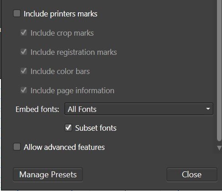Screen dimensions: 222x191
Task: Click the "Include crop marks" label
Action: (x=62, y=33)
